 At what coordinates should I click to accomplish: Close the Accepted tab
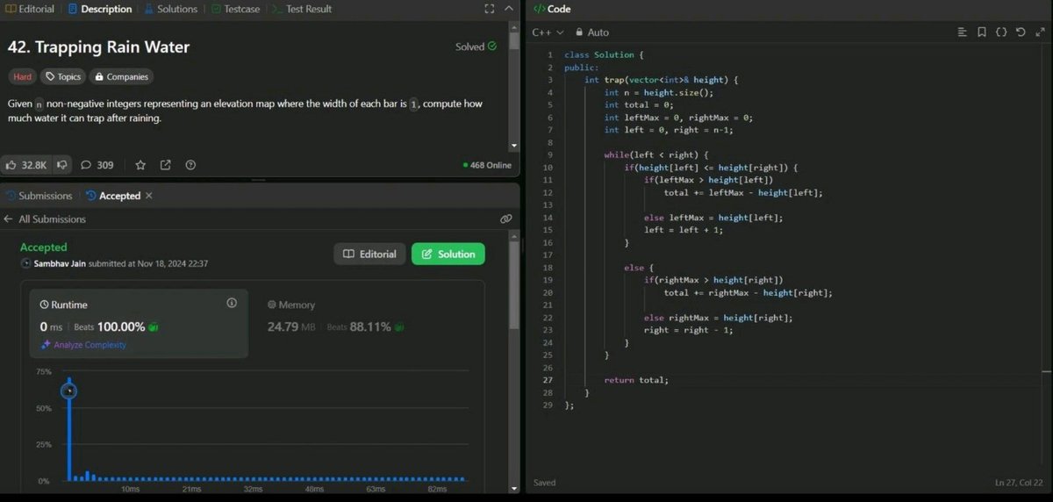pyautogui.click(x=149, y=196)
